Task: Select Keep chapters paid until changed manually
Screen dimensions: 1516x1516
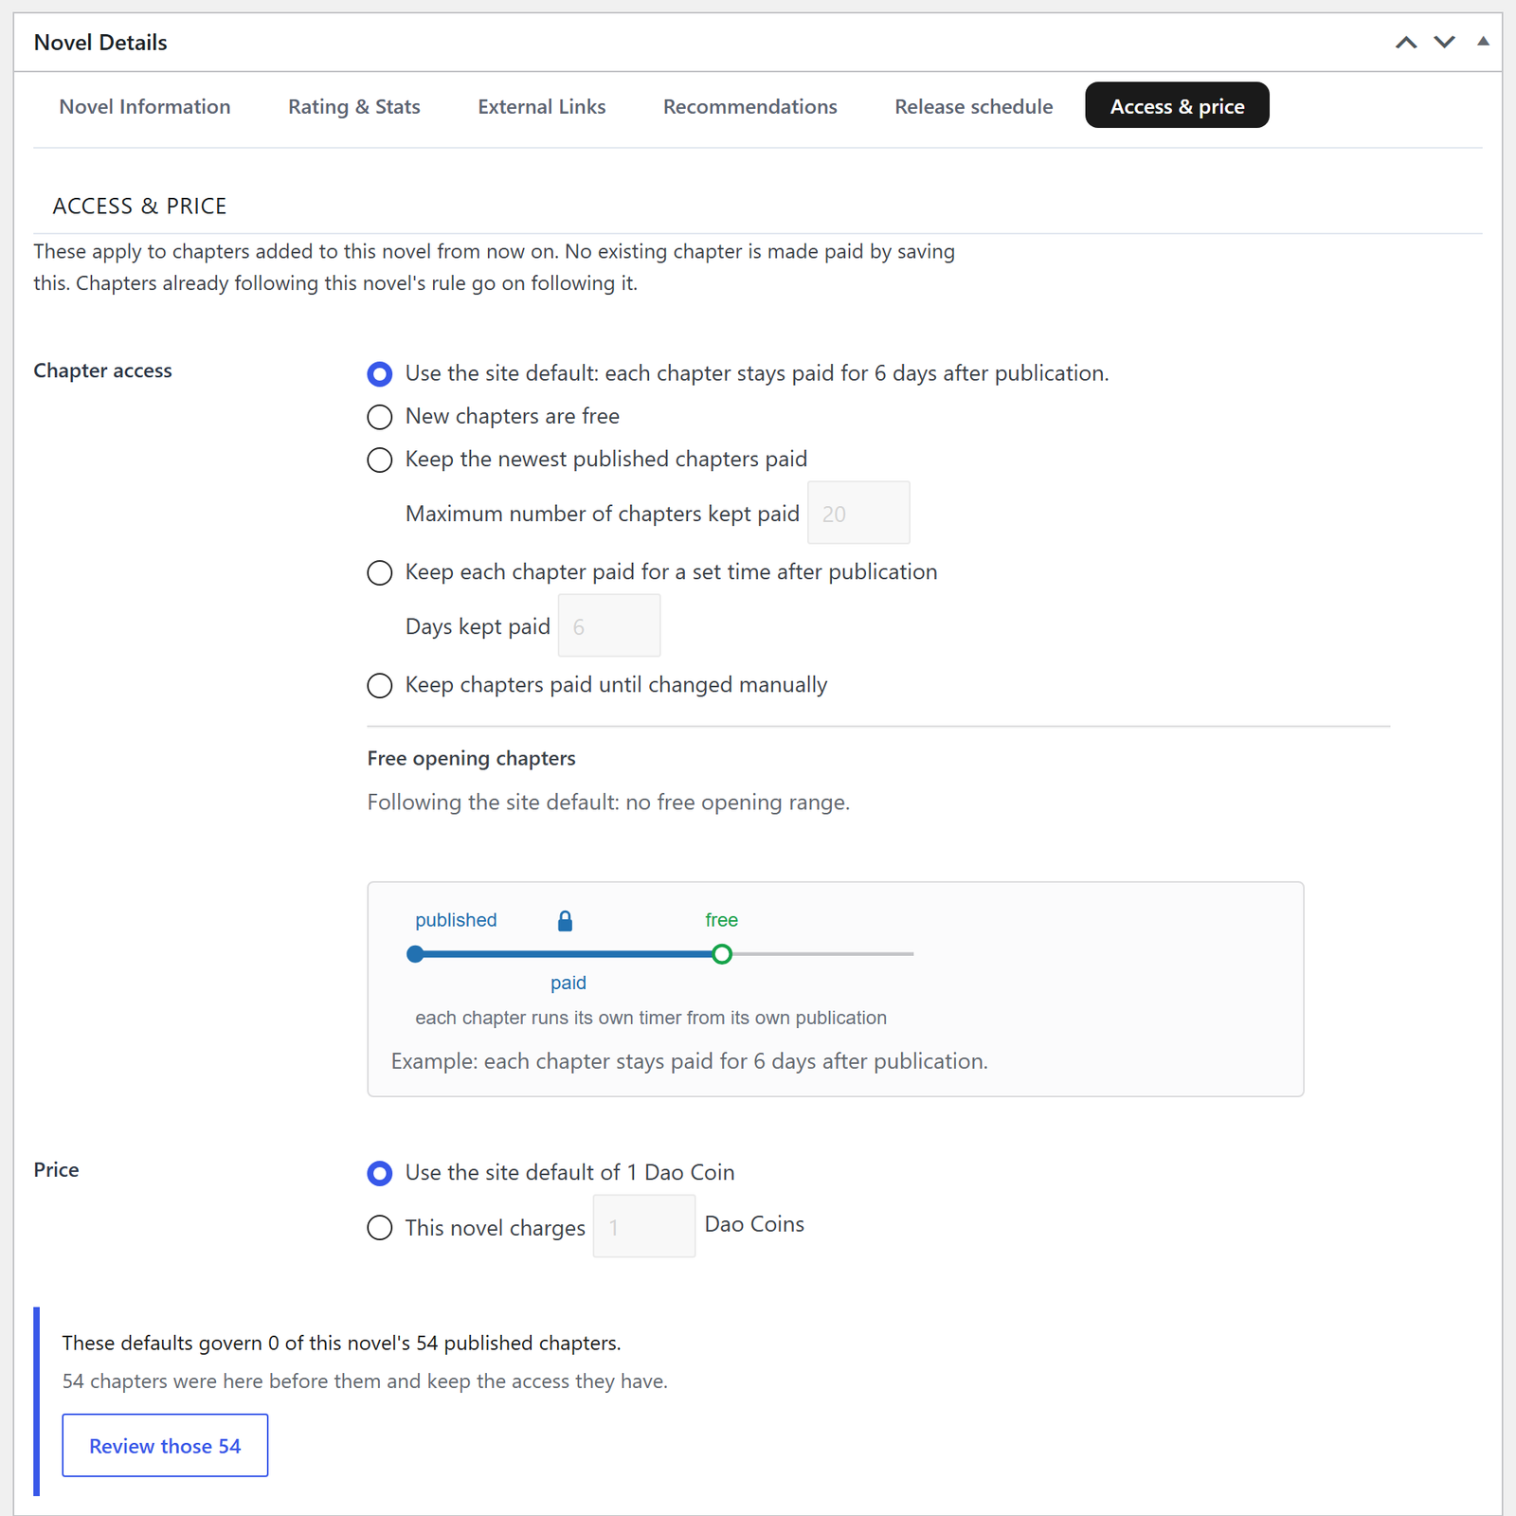Action: [x=380, y=685]
